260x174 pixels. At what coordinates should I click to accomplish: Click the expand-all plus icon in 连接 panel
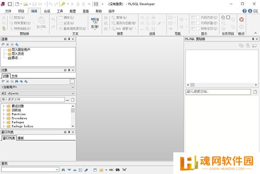[x=8, y=45]
